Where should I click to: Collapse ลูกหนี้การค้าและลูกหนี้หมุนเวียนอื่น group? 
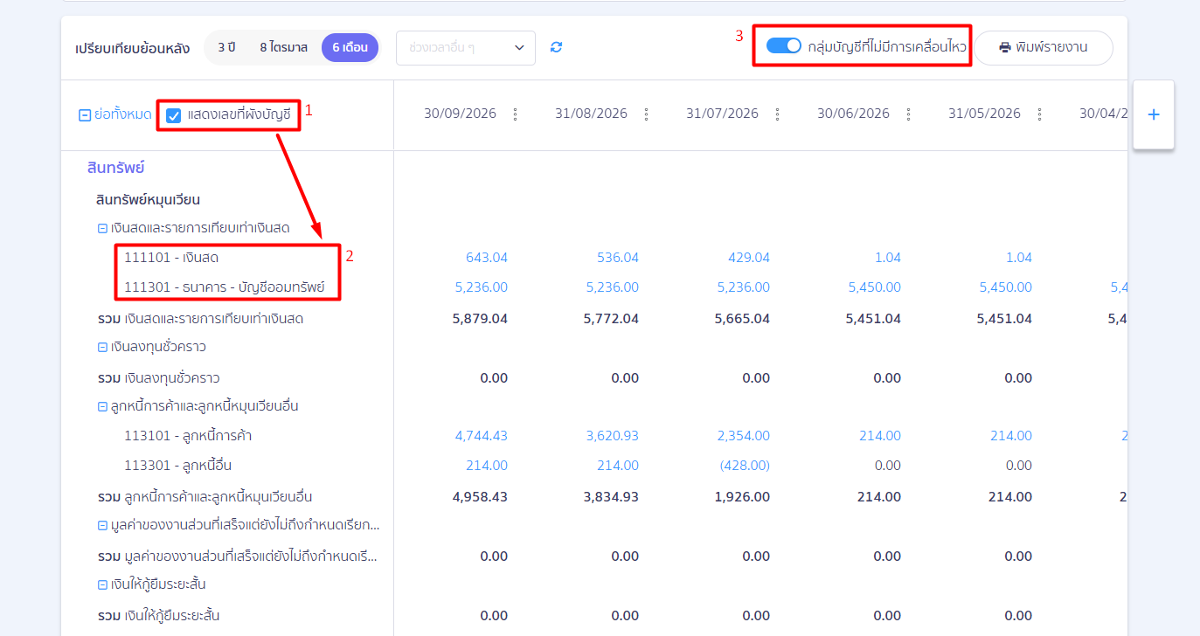tap(102, 406)
